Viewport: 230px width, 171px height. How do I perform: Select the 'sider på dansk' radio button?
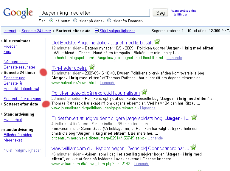pos(75,21)
